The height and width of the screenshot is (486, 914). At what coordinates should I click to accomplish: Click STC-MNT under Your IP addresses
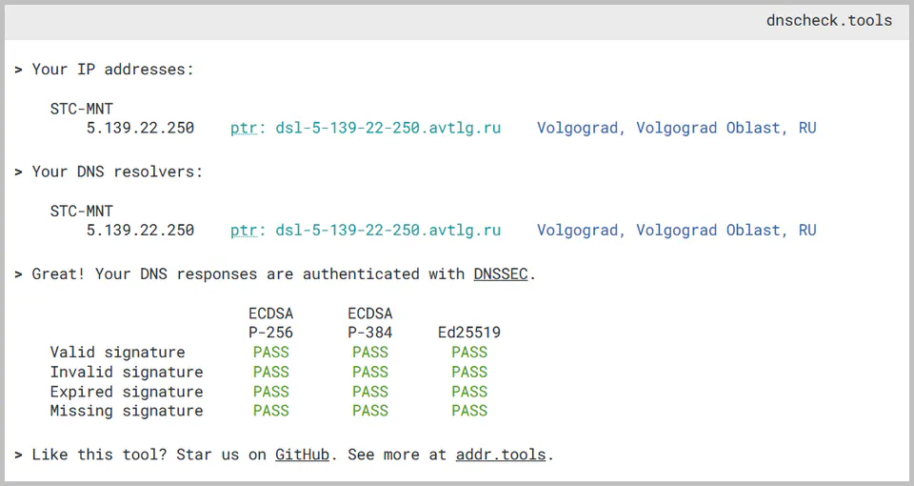[82, 109]
